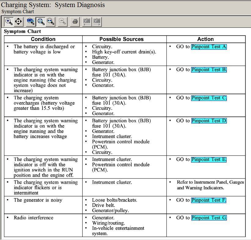The width and height of the screenshot is (251, 240).
Task: Click the zoom out magnifier icon
Action: click(63, 22)
